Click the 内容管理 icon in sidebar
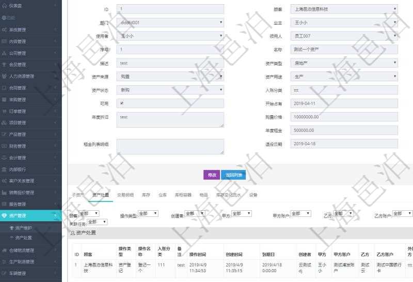413x282 pixels. 4,41
